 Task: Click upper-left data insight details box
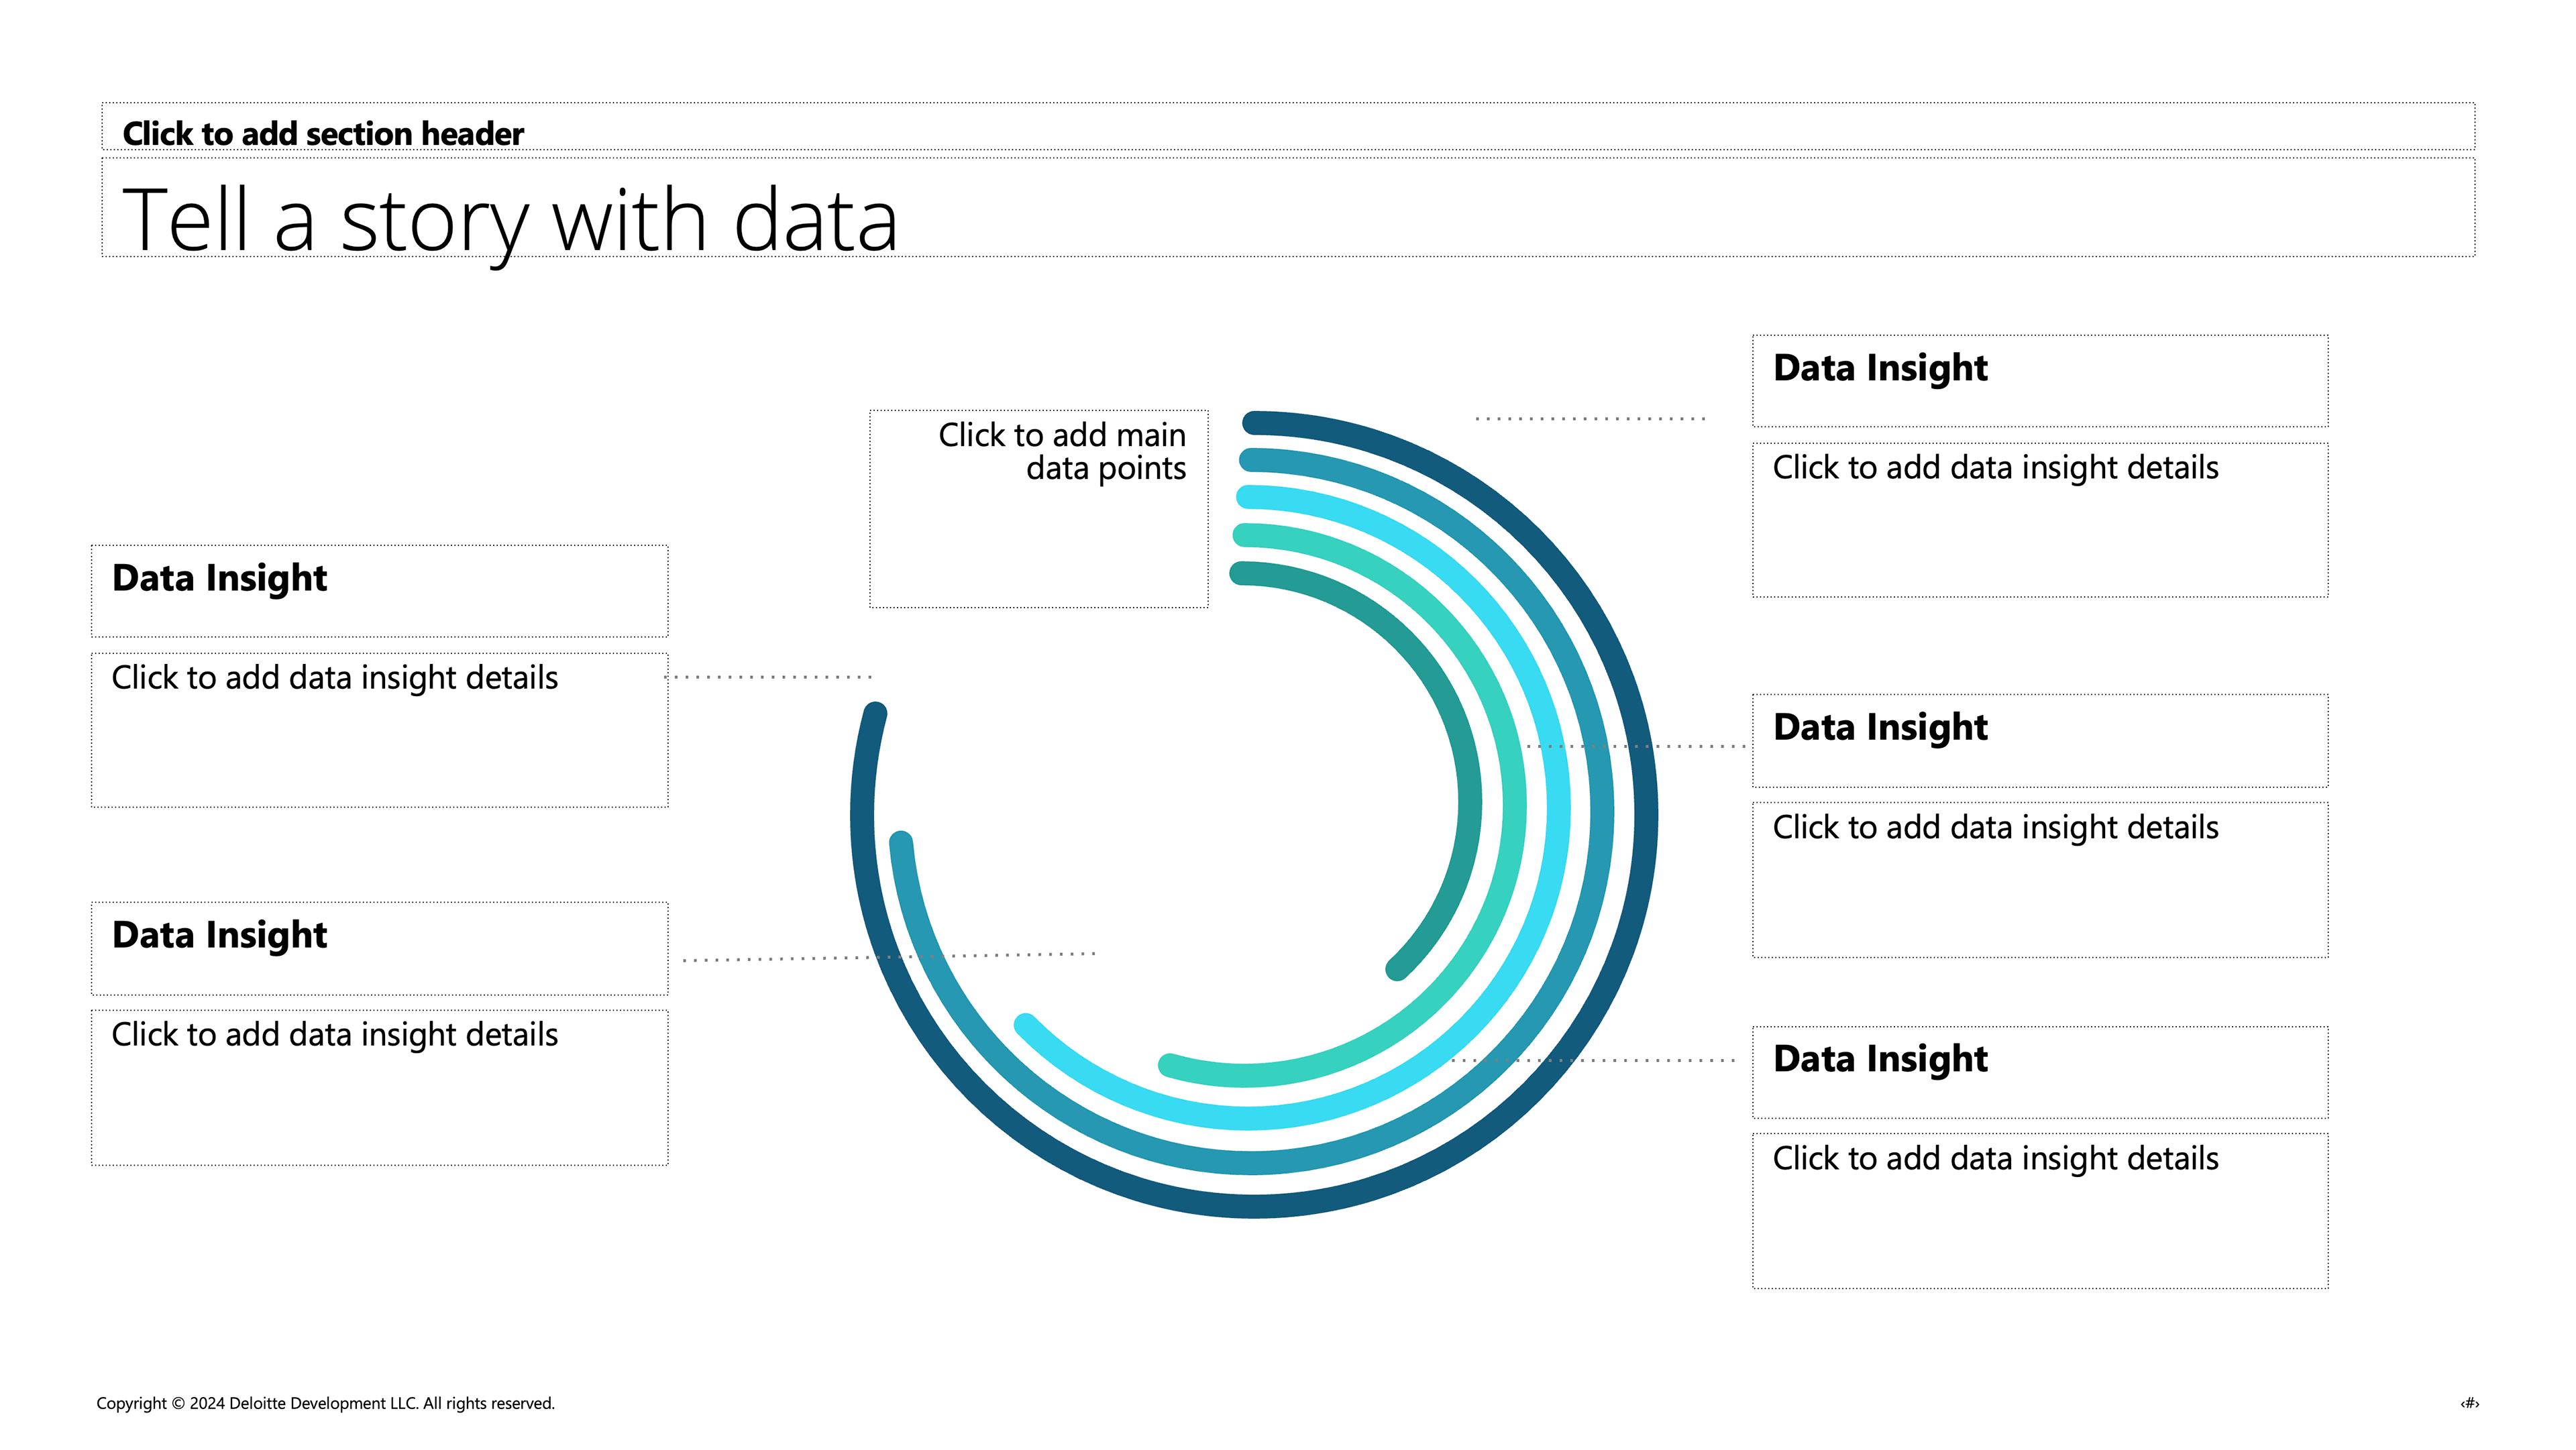[x=380, y=730]
